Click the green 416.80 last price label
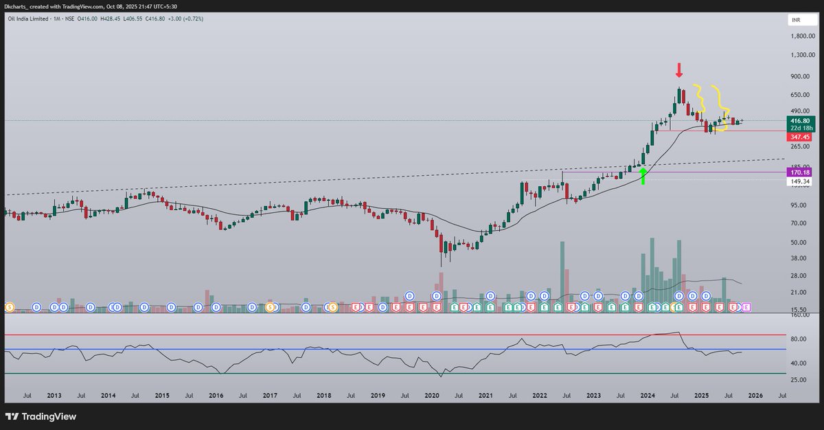The image size is (824, 430). coord(801,120)
